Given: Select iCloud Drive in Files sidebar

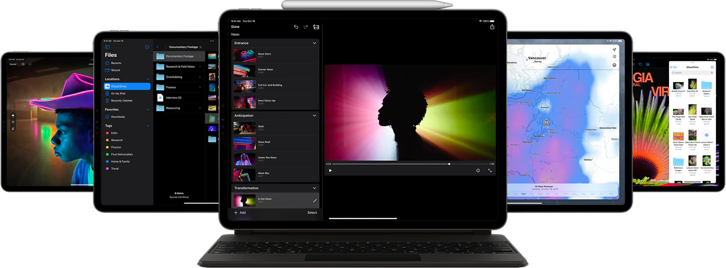Looking at the screenshot, I should (x=128, y=86).
